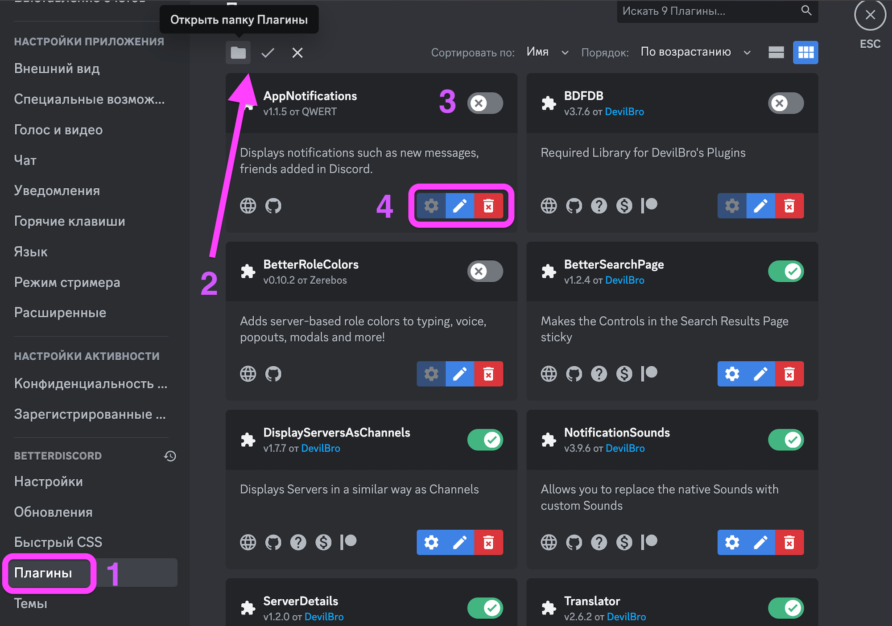
Task: Disable the BetterSearchPage plugin toggle
Action: tap(785, 272)
